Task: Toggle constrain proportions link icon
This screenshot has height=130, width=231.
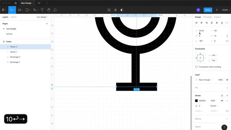Action: [227, 36]
